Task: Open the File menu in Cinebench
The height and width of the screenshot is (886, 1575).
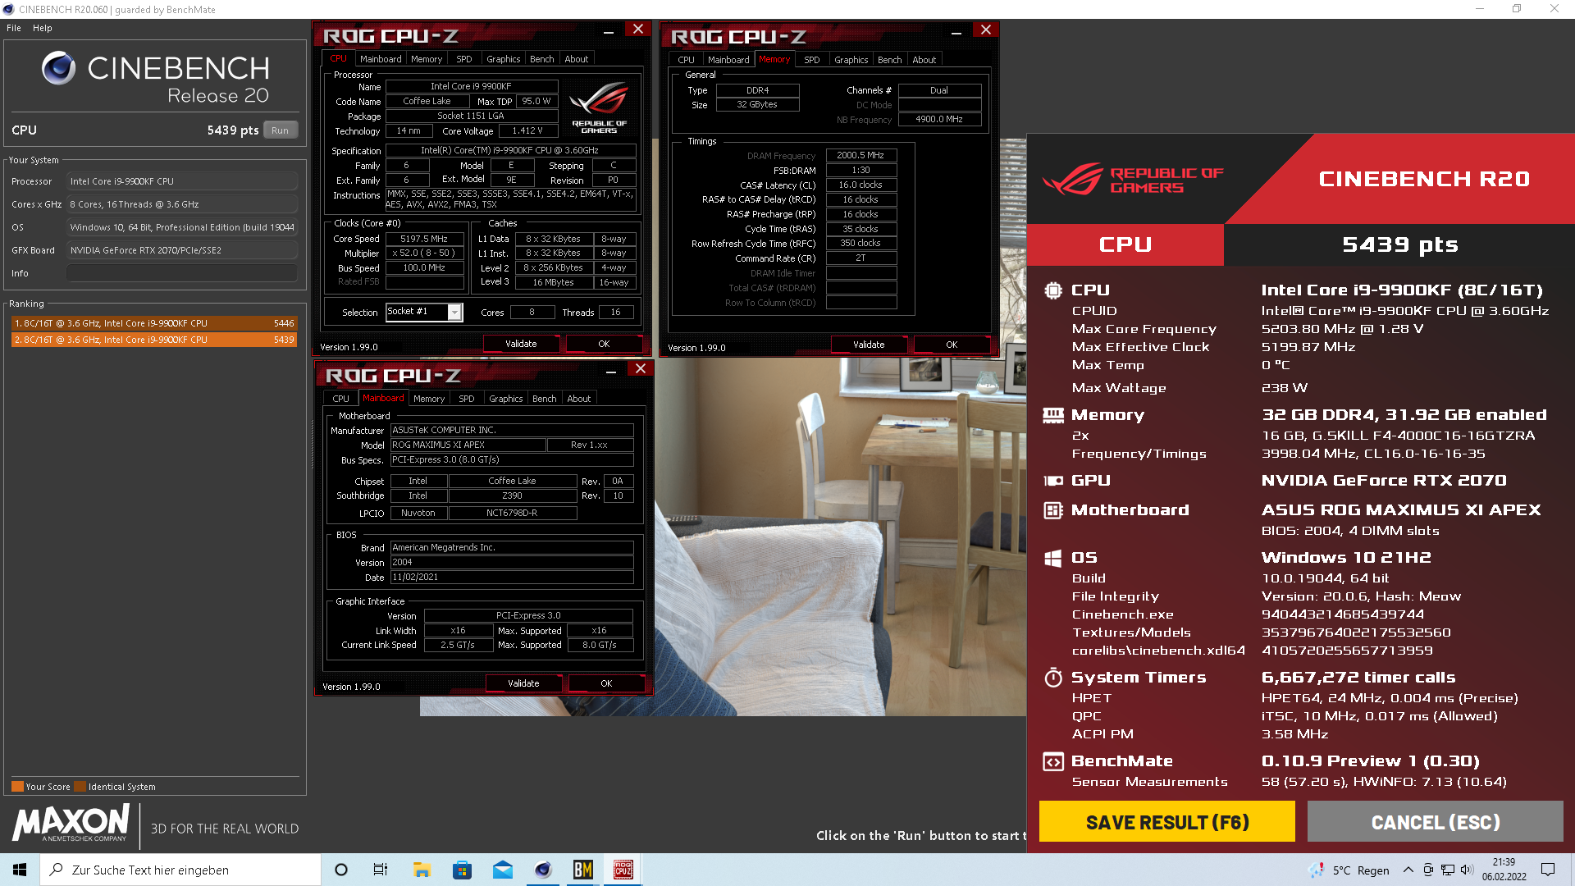Action: pos(14,28)
